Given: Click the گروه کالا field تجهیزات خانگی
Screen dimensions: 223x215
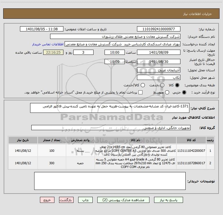Looking at the screenshot, I should coord(111,128).
